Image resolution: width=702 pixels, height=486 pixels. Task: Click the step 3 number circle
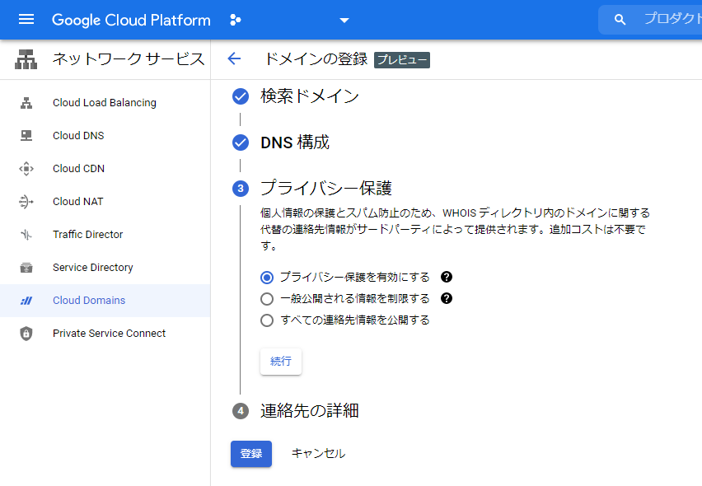[241, 189]
